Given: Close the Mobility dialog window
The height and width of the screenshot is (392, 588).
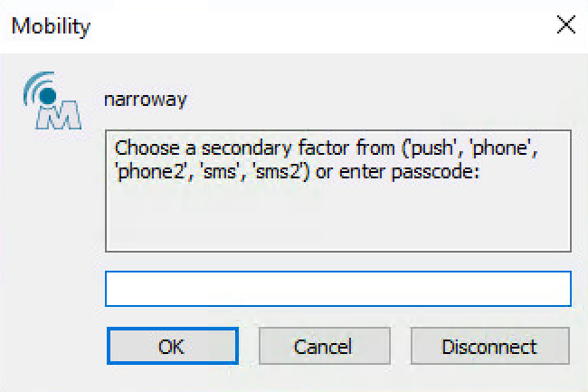Looking at the screenshot, I should [565, 25].
